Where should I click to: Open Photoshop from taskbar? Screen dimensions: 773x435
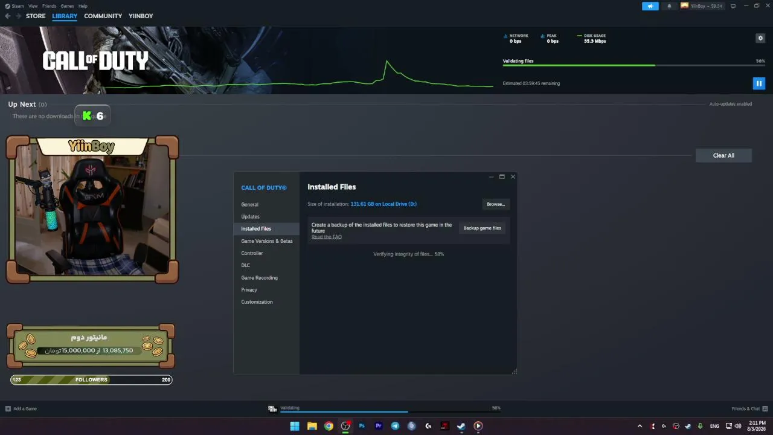[x=362, y=426]
